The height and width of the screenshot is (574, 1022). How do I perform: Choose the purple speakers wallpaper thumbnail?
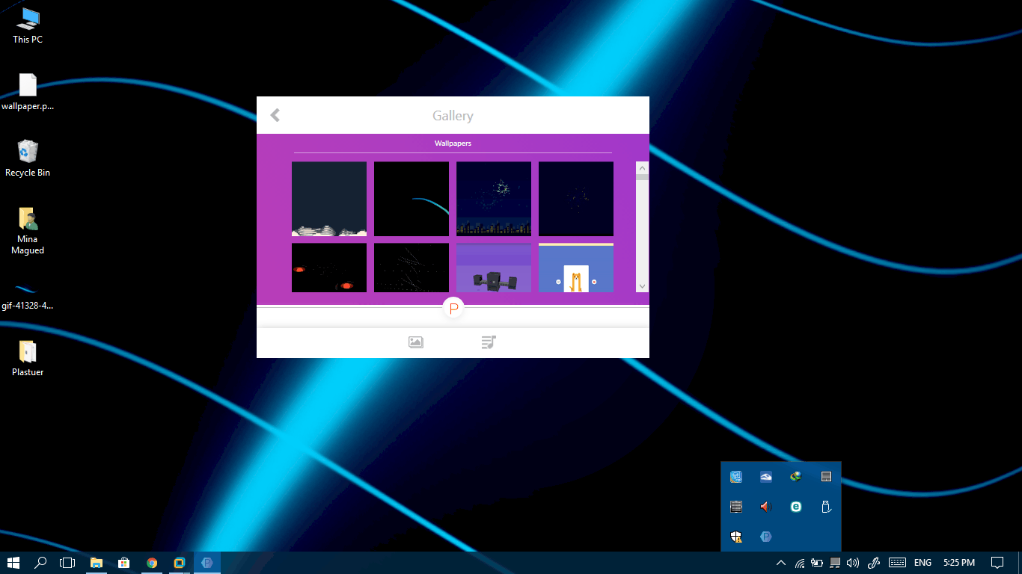(x=494, y=268)
